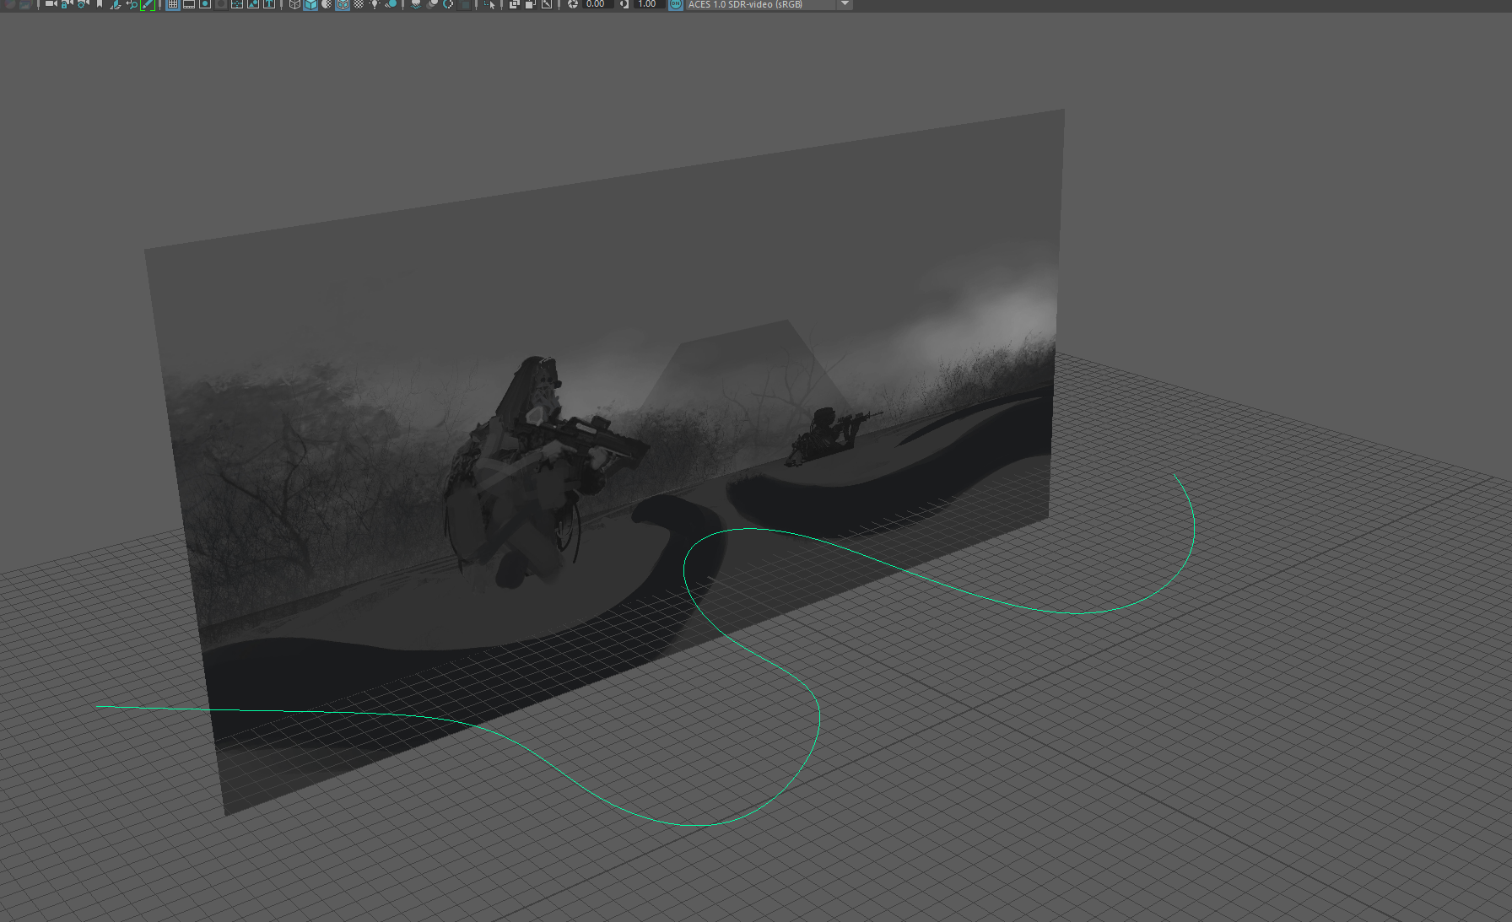Toggle X-Ray Active Components icon
Image resolution: width=1512 pixels, height=922 pixels.
click(530, 4)
